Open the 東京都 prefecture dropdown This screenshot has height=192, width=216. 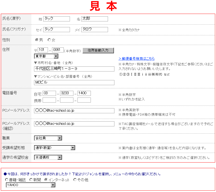pos(46,56)
